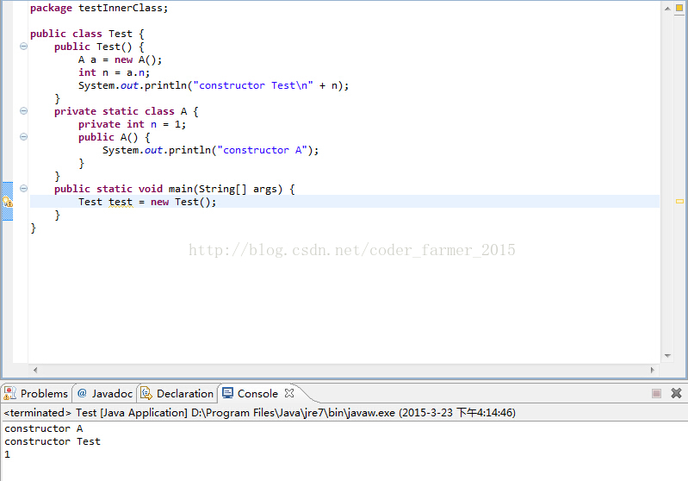Screen dimensions: 688x481
Task: Collapse the static class A fold marker
Action: pyautogui.click(x=24, y=110)
